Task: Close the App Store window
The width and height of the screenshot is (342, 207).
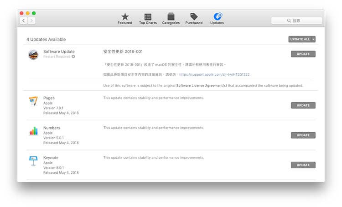Action: 21,13
